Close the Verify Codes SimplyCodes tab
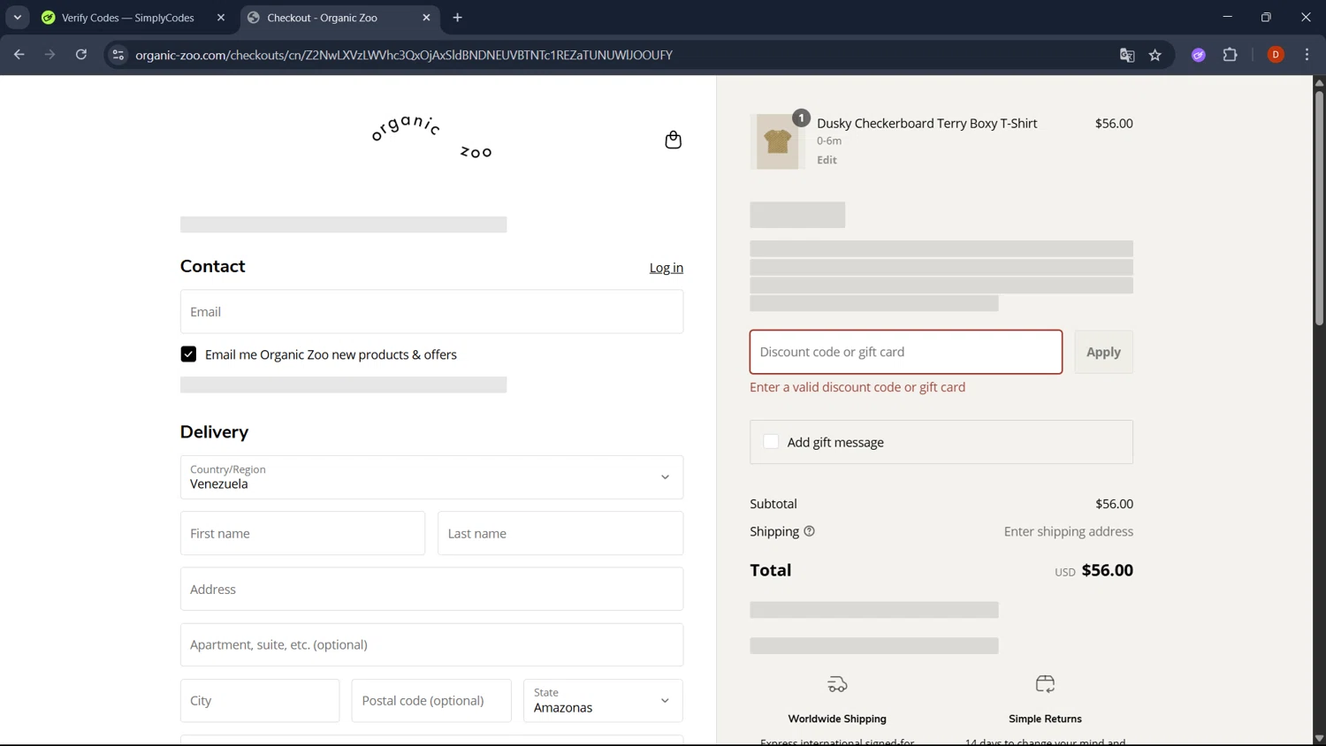 [x=221, y=18]
